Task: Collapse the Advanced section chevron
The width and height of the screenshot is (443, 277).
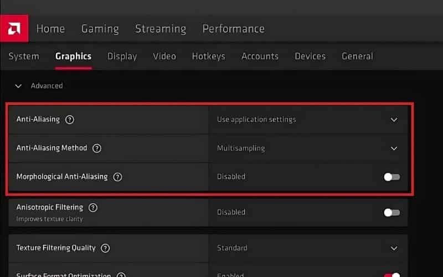Action: pos(18,86)
